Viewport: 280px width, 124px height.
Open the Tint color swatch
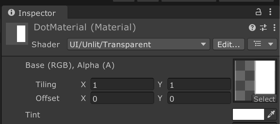point(248,114)
